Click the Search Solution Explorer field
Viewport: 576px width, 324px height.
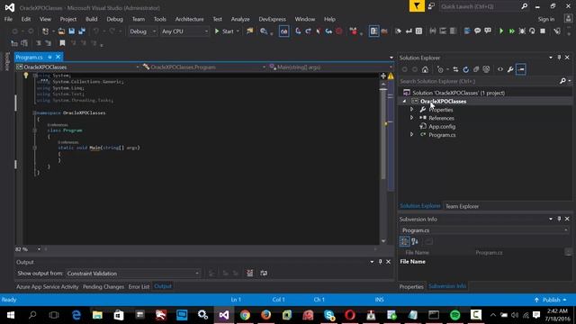tap(479, 81)
